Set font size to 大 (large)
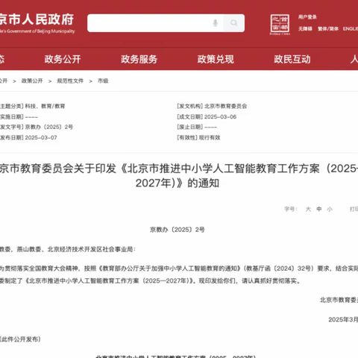 [308, 209]
